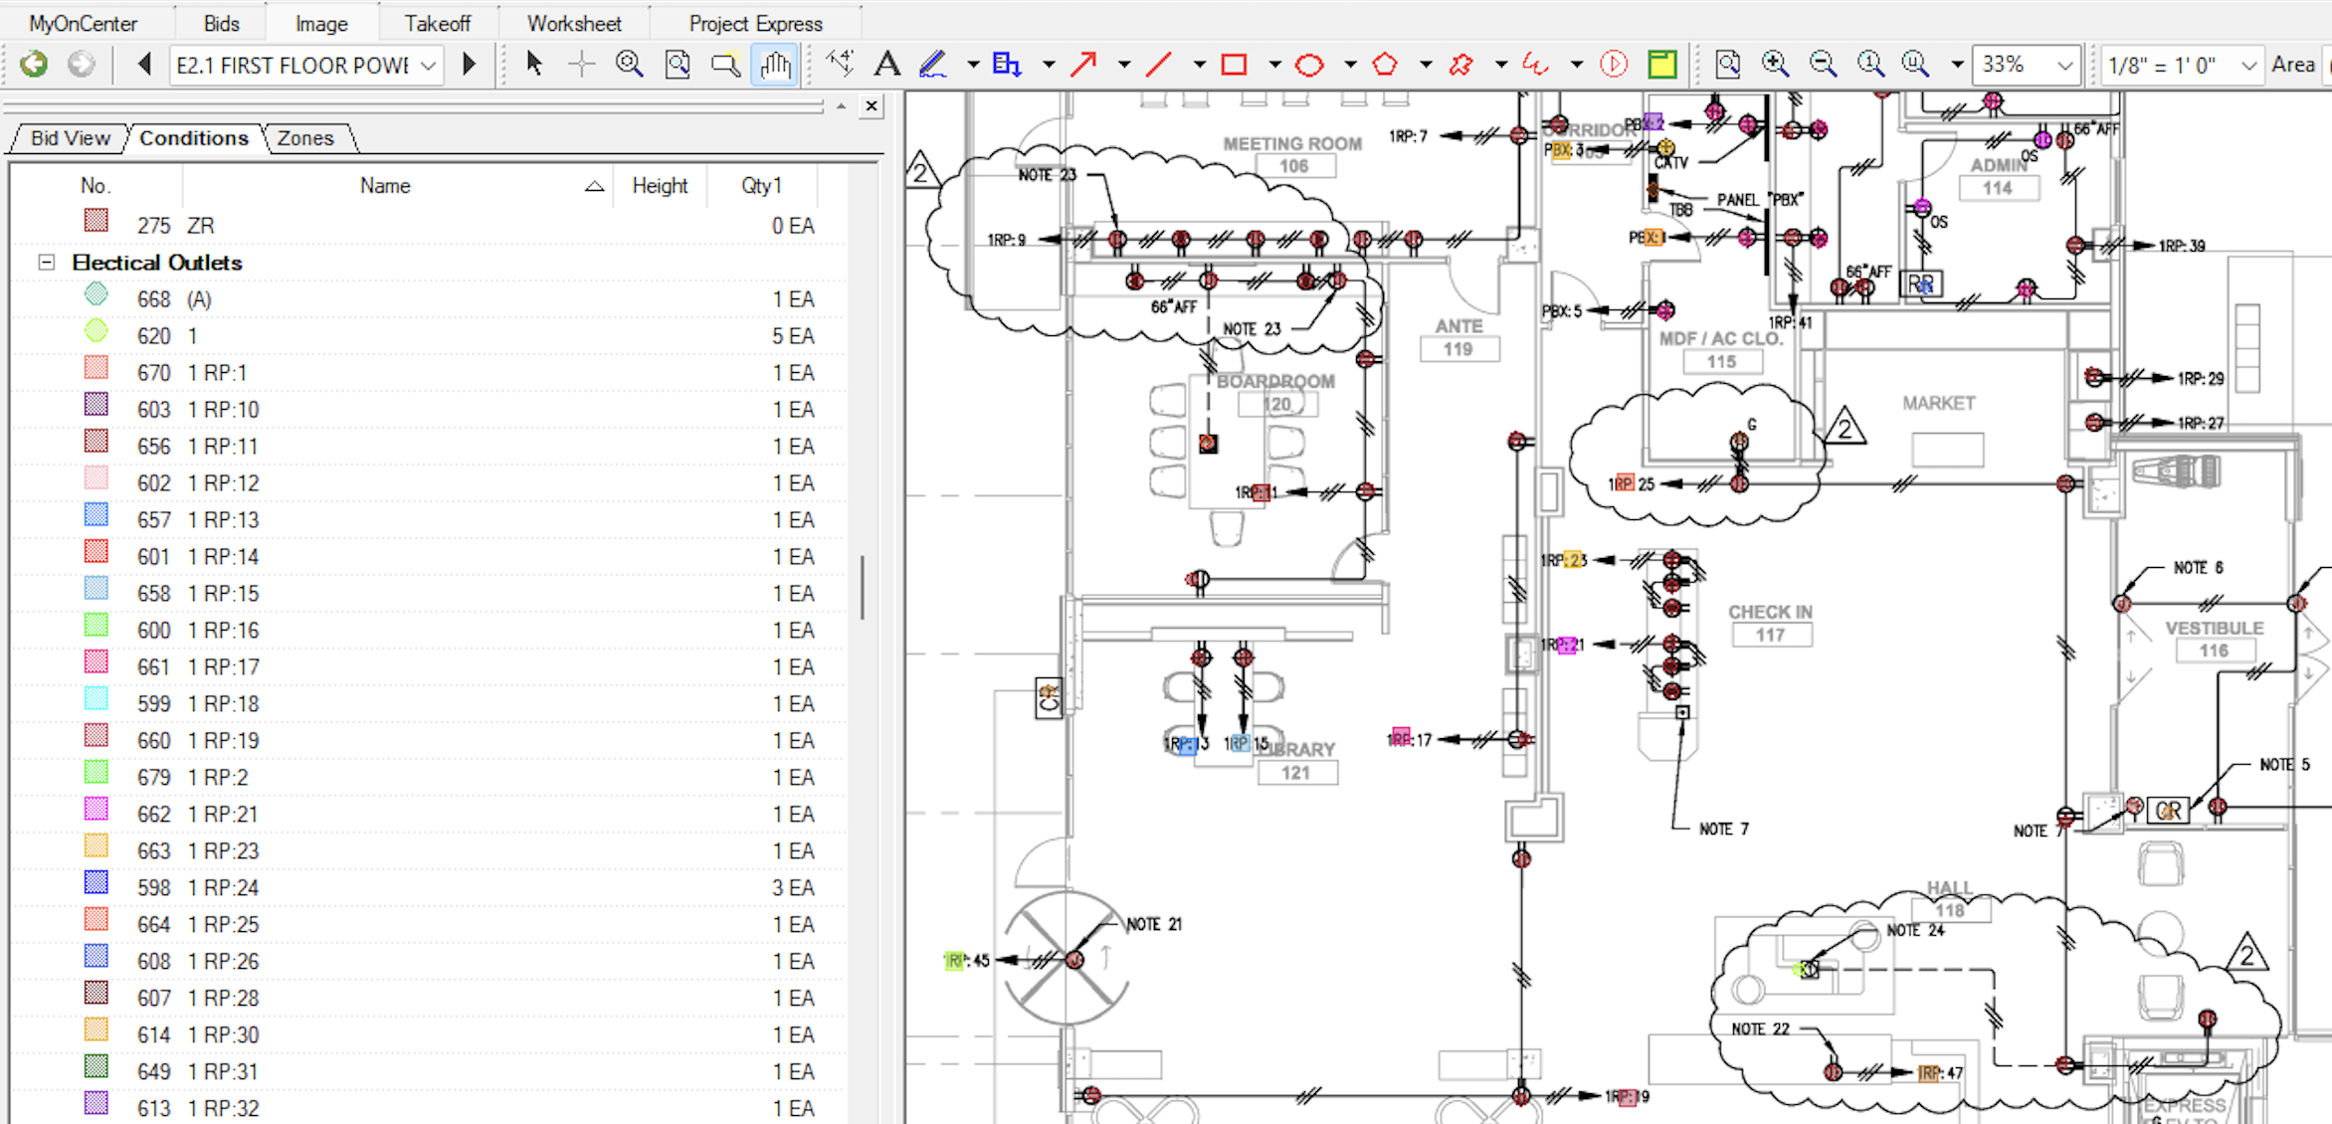This screenshot has height=1124, width=2332.
Task: Click the Zoom In magnifier icon
Action: (x=1776, y=63)
